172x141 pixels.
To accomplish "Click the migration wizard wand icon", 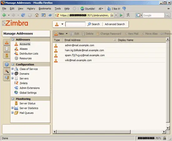I will (x=7, y=71).
